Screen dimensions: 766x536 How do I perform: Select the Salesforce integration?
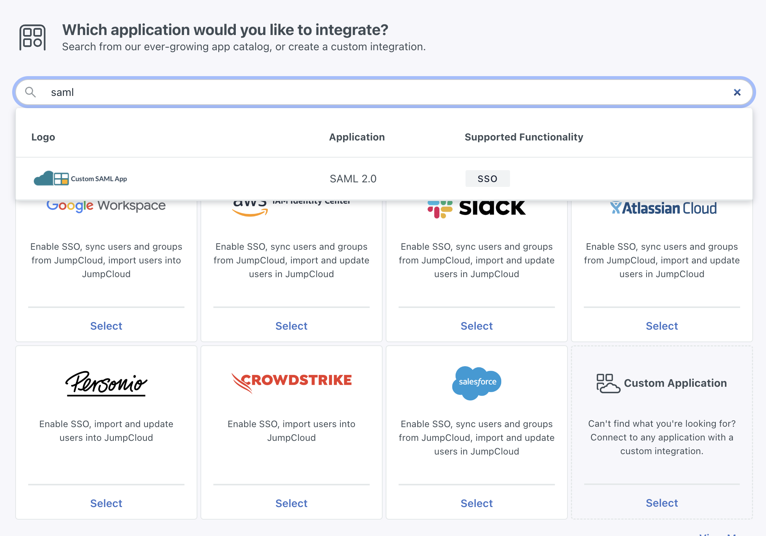(x=477, y=503)
